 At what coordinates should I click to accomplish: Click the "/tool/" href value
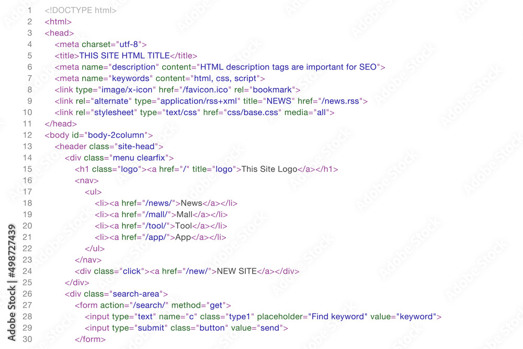point(156,226)
